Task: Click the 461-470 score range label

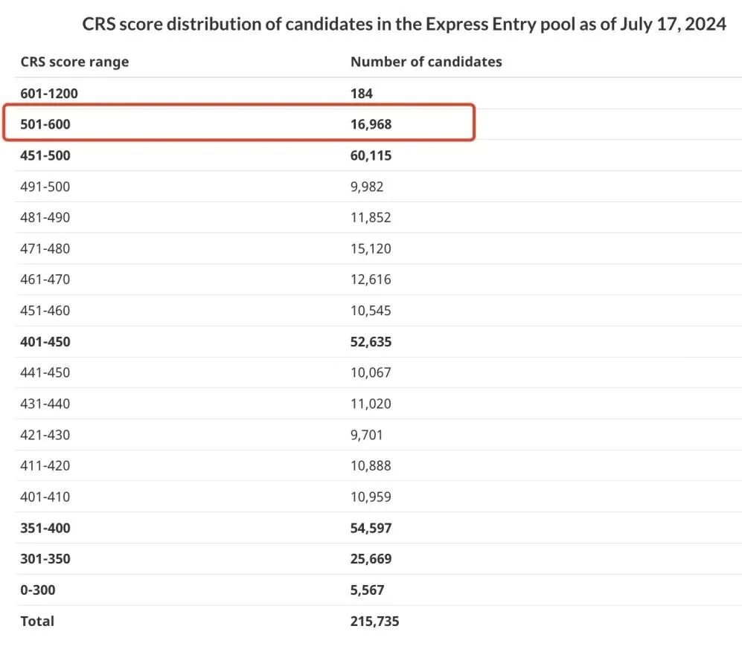Action: [x=45, y=280]
